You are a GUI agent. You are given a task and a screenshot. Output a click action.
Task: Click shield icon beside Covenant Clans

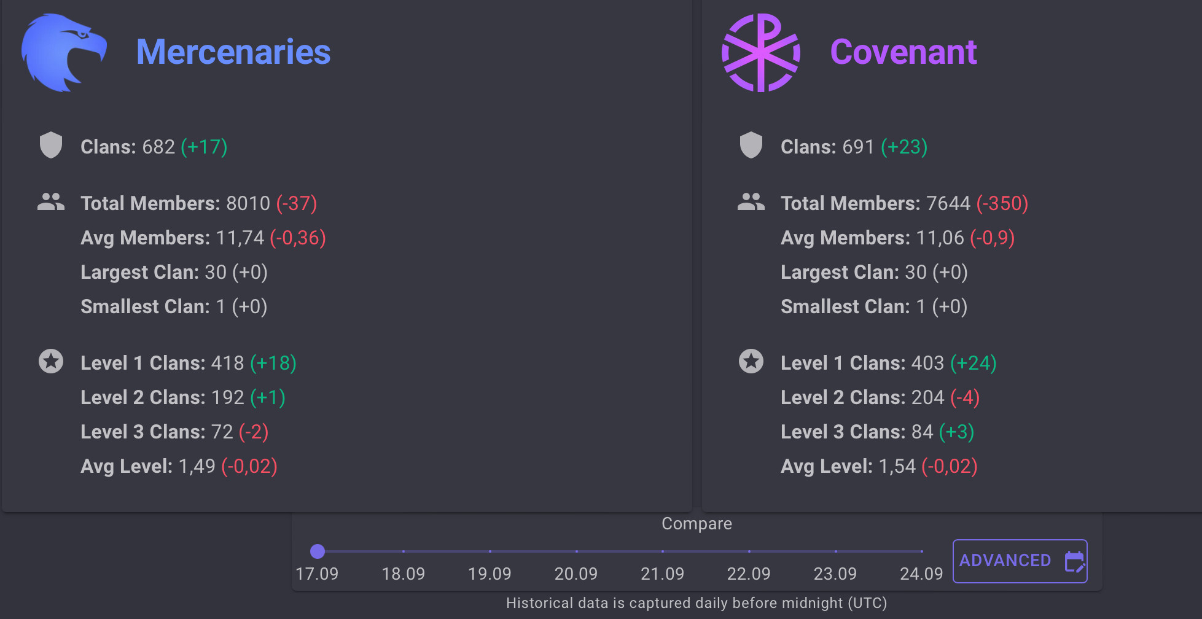click(x=751, y=146)
